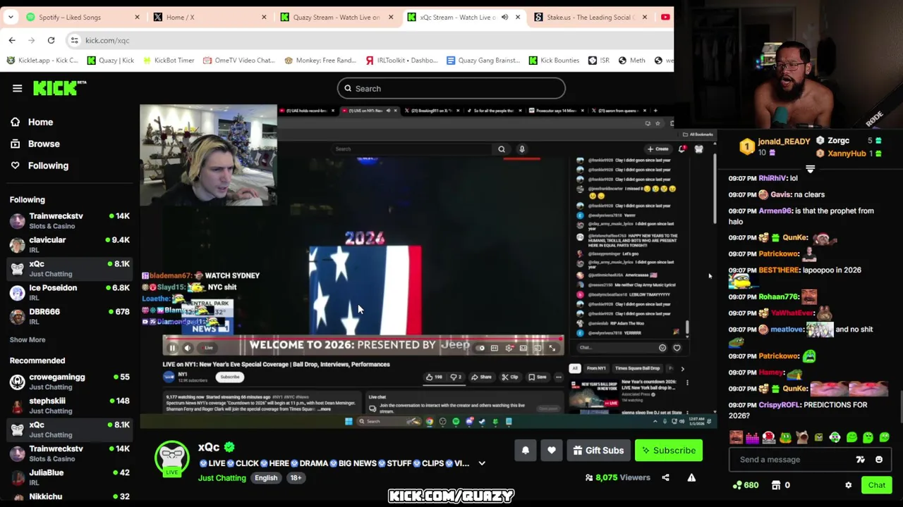Click Gift Subs button

(x=598, y=451)
